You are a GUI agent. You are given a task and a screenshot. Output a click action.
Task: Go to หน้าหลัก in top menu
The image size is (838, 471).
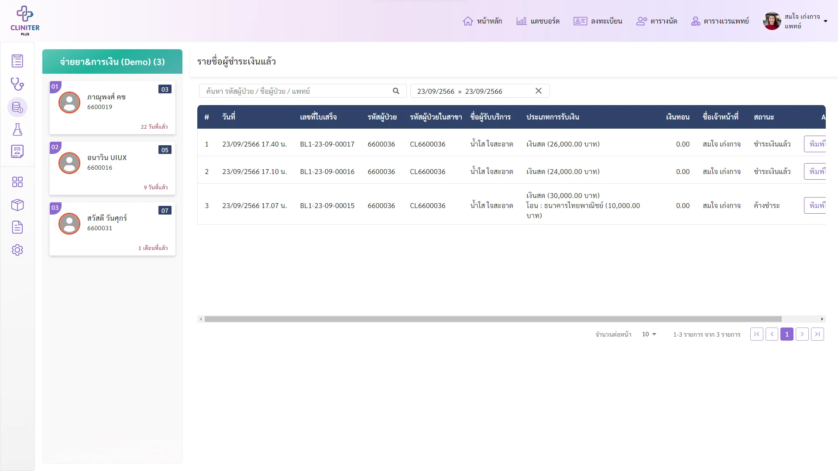[x=482, y=21]
